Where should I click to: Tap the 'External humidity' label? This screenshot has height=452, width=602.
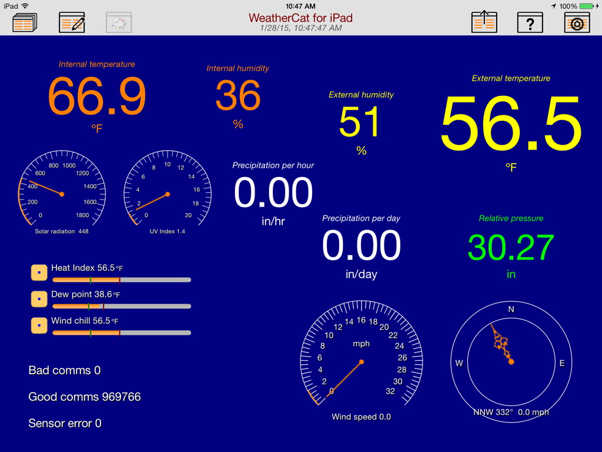[362, 95]
